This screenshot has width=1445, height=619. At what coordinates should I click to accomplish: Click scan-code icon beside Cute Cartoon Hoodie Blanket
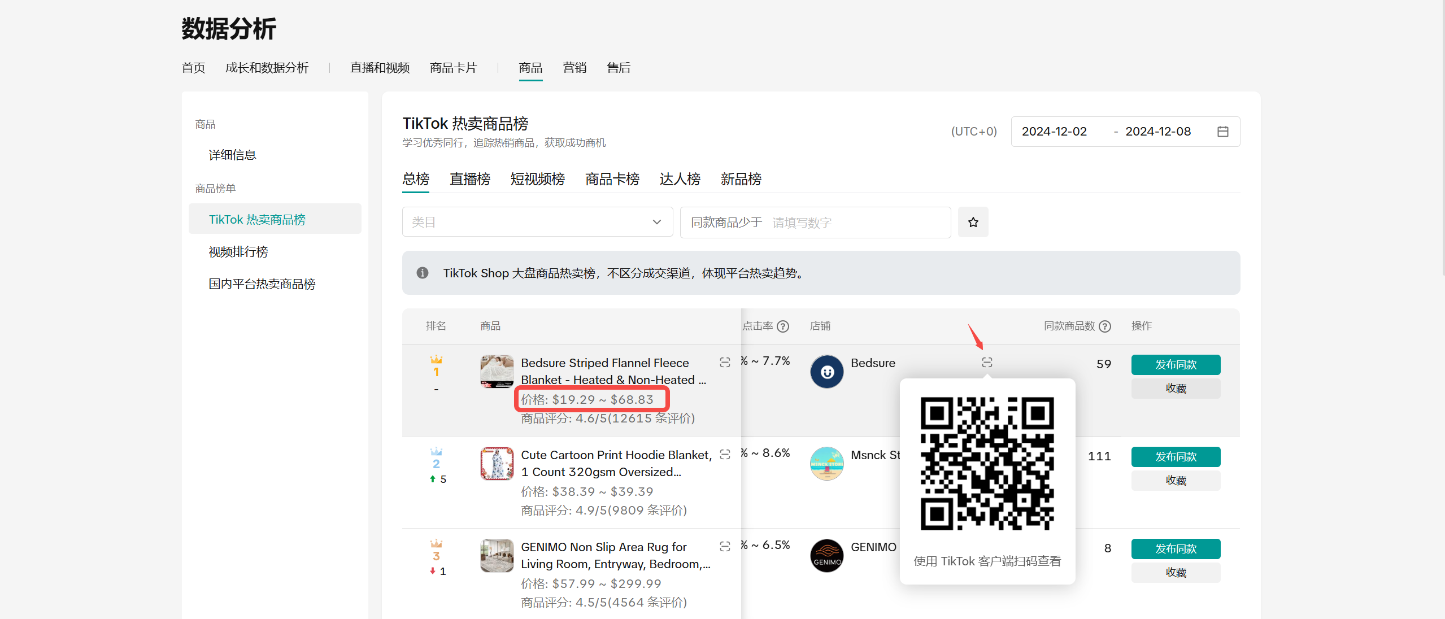point(725,455)
